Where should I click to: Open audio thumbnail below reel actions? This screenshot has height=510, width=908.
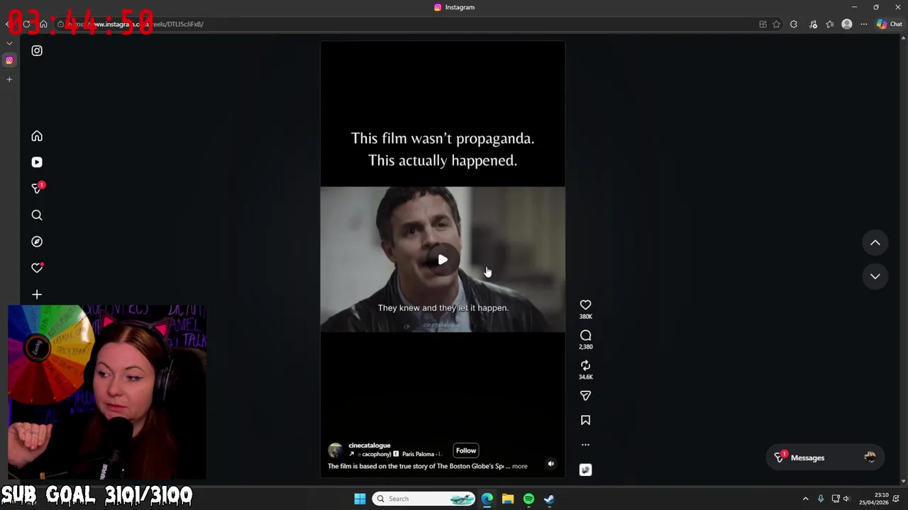[x=585, y=470]
